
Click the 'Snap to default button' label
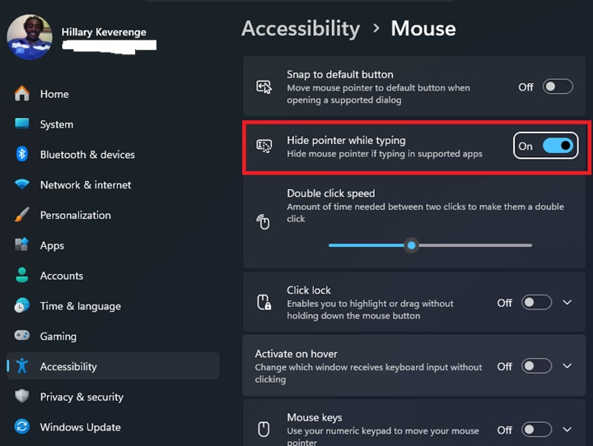[x=340, y=74]
